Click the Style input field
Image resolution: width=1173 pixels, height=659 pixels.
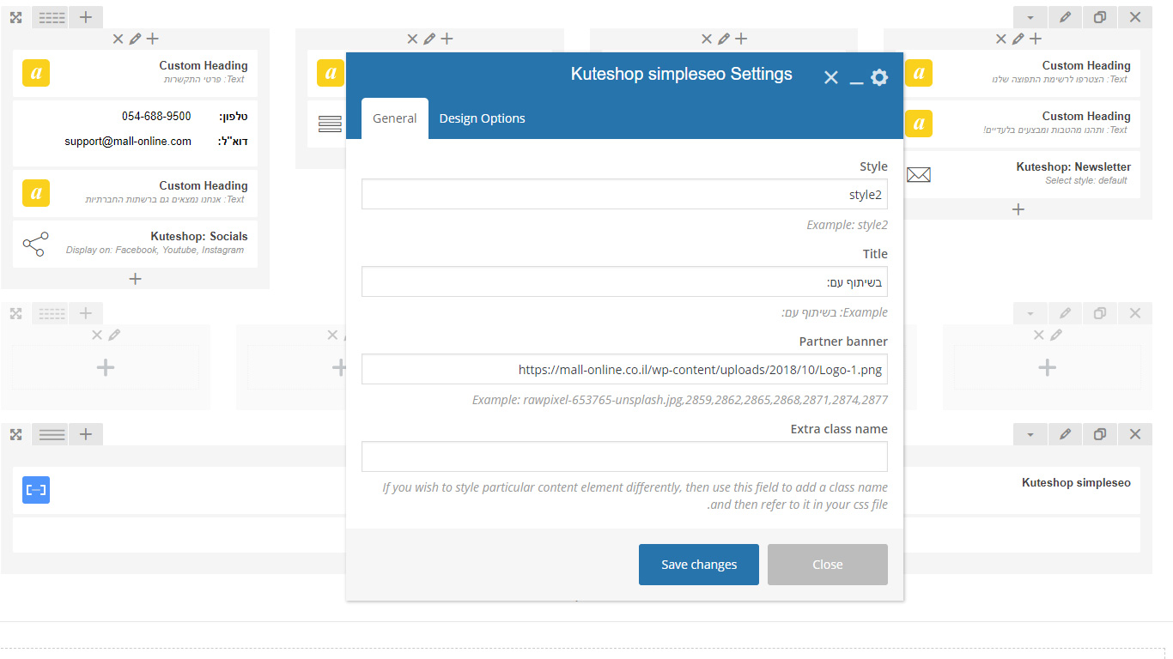624,194
